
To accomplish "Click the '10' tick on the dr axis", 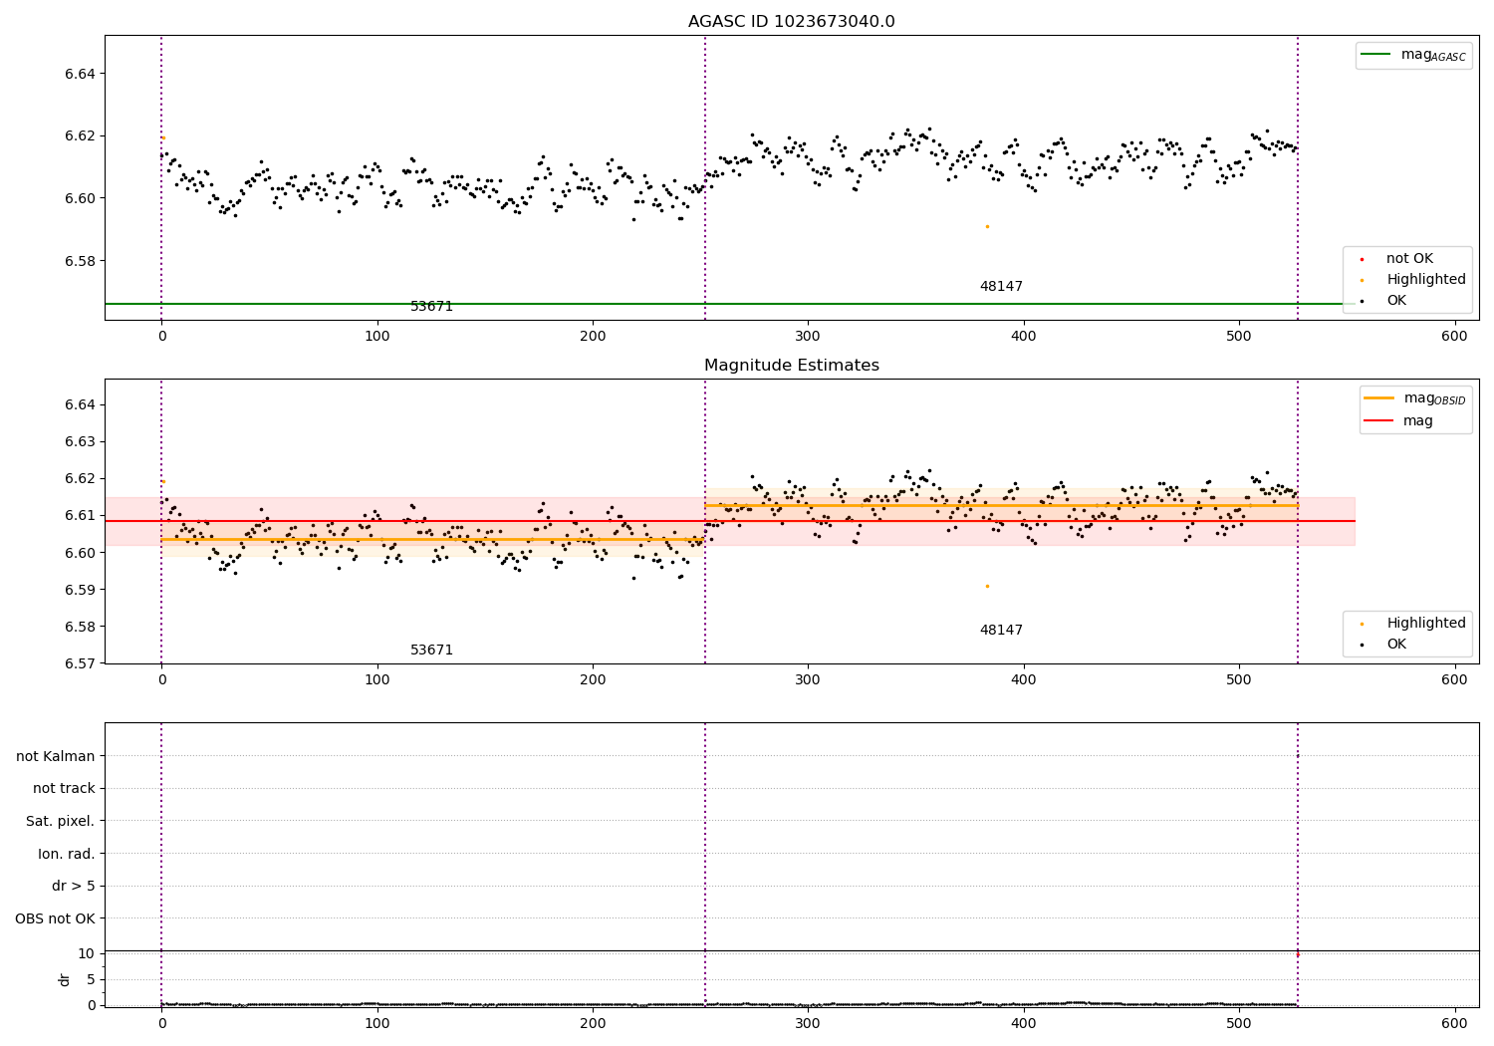I will 86,953.
